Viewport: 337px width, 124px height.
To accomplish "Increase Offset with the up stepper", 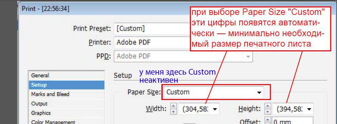I will 267,120.
